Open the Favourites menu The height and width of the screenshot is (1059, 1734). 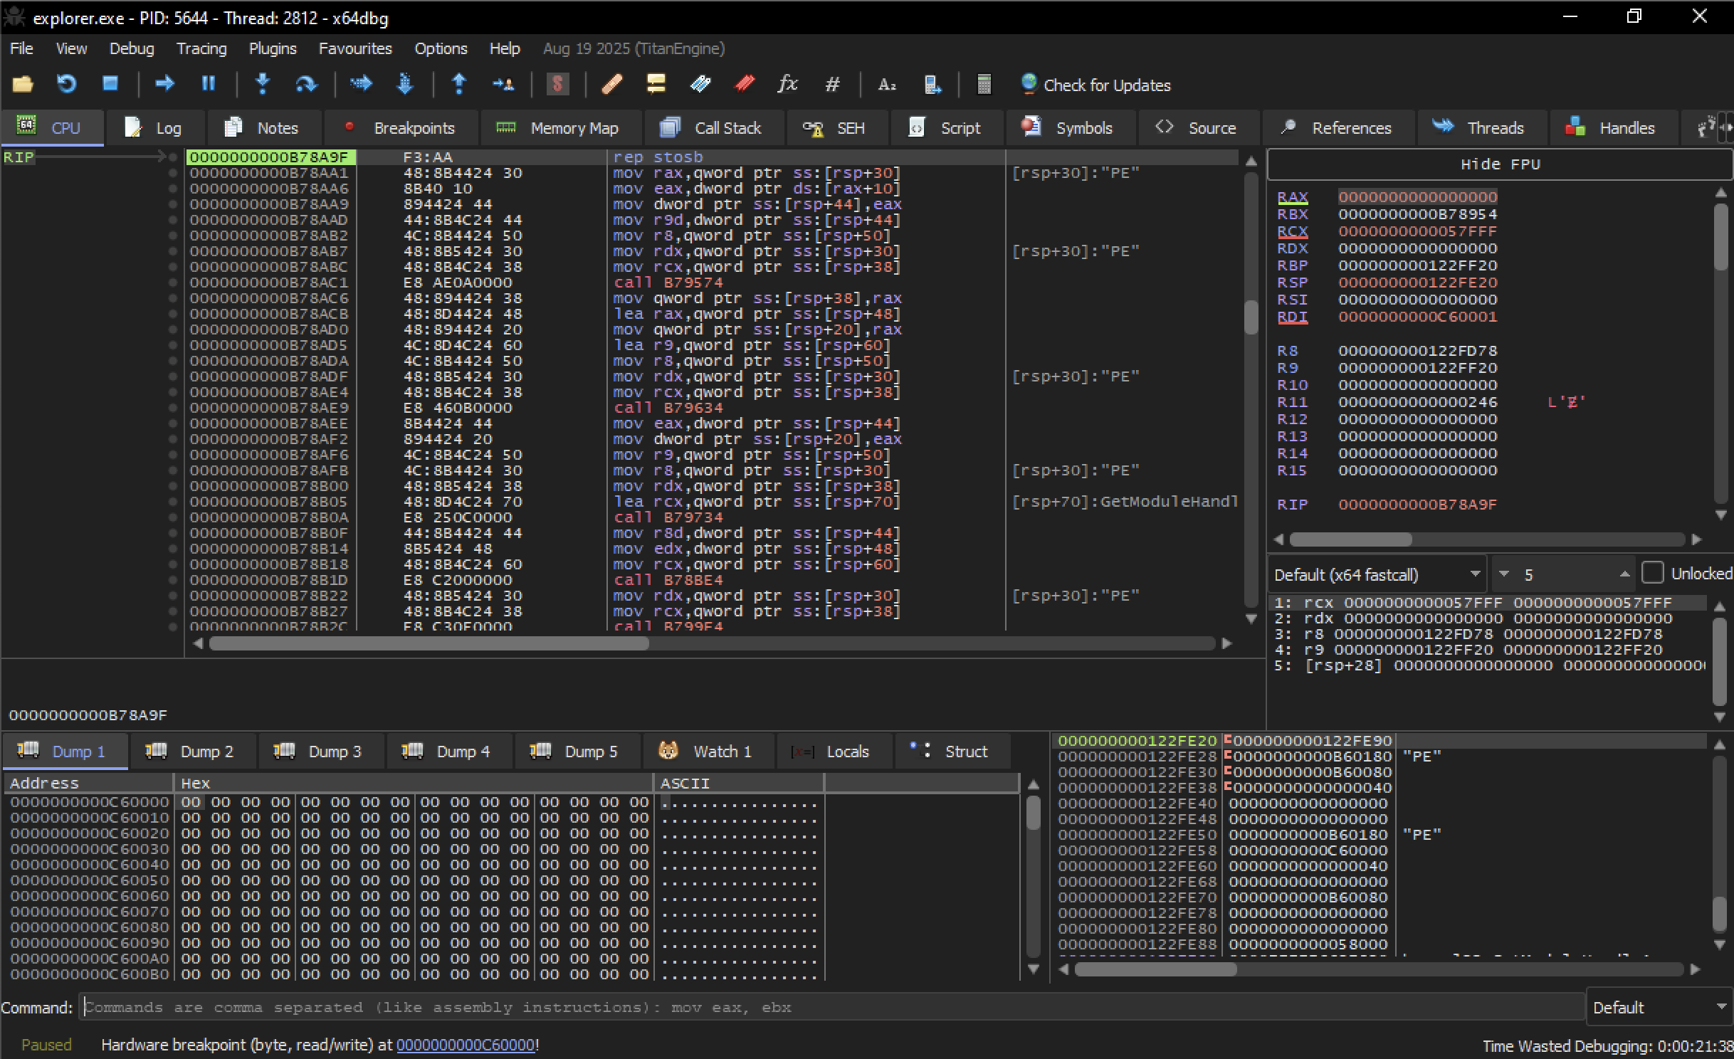pyautogui.click(x=355, y=48)
